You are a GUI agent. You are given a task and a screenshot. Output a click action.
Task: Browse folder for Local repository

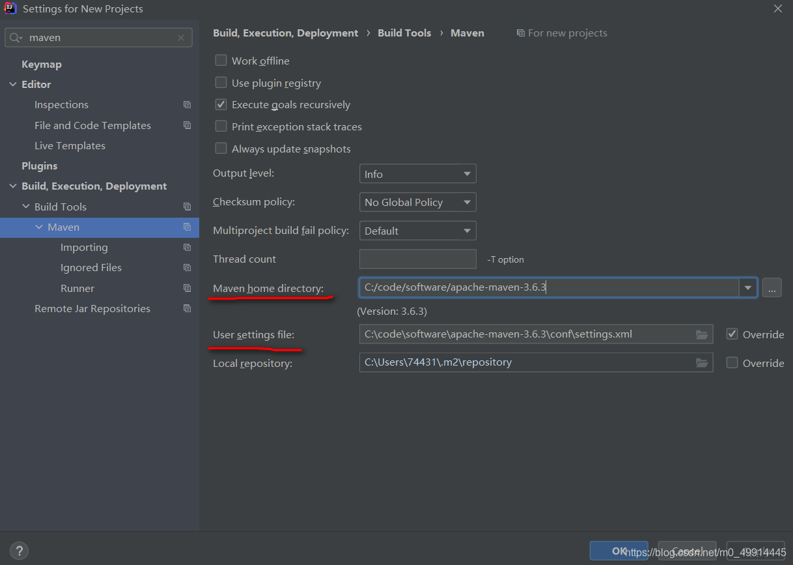pos(701,362)
